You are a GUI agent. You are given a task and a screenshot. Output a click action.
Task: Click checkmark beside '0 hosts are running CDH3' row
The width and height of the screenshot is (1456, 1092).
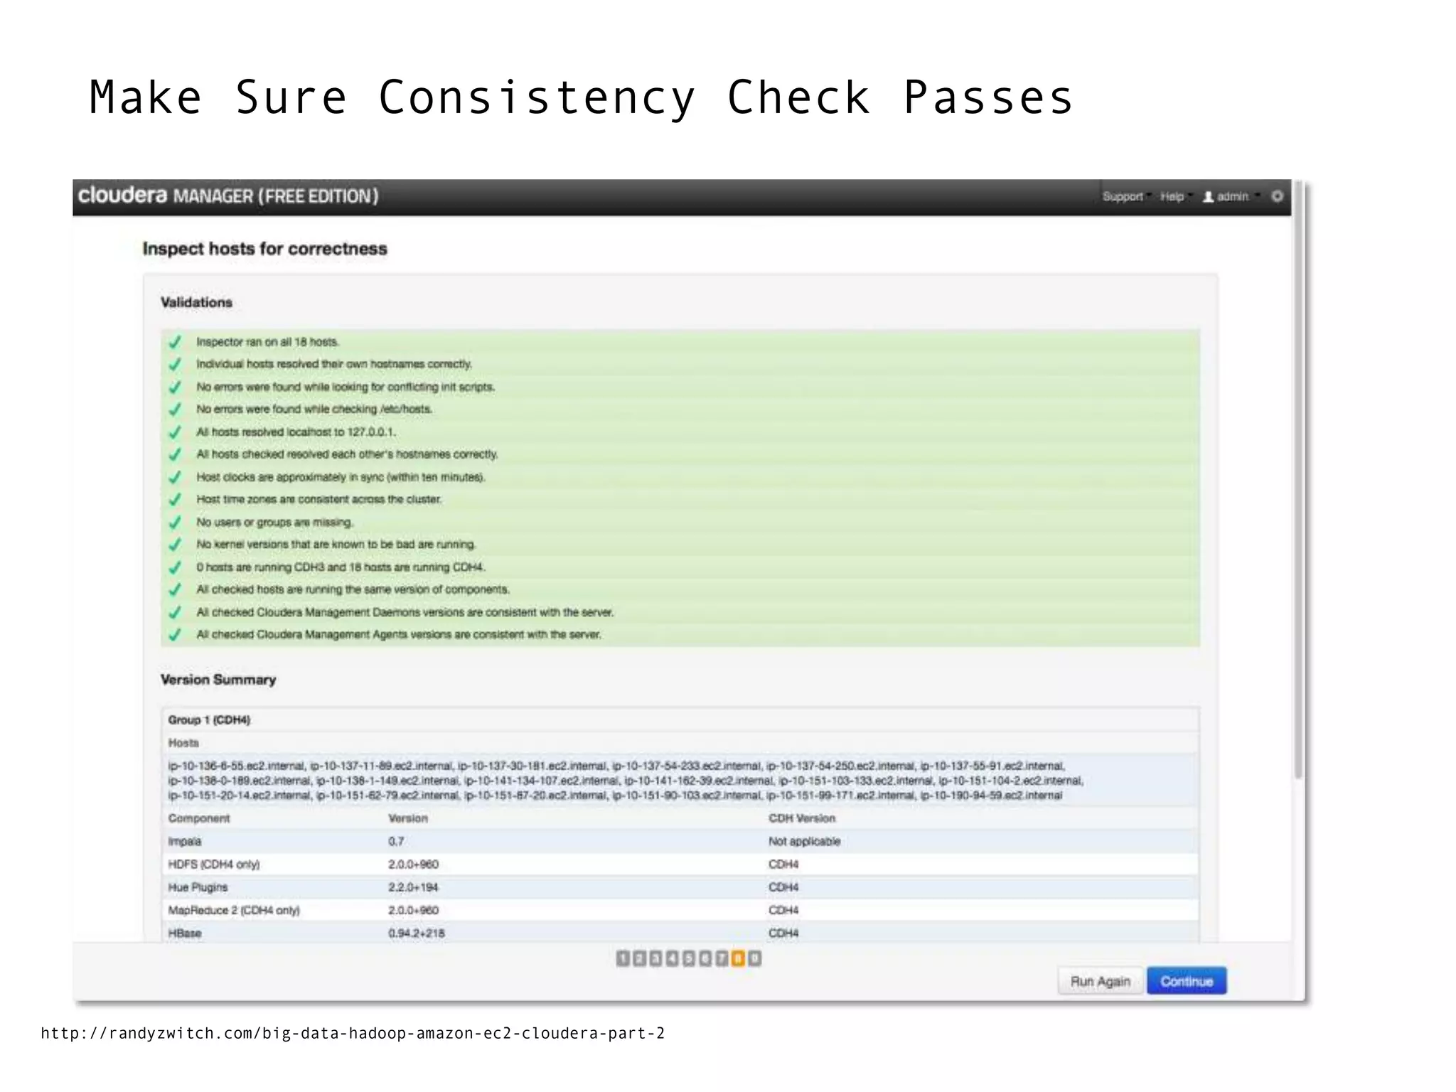[175, 567]
